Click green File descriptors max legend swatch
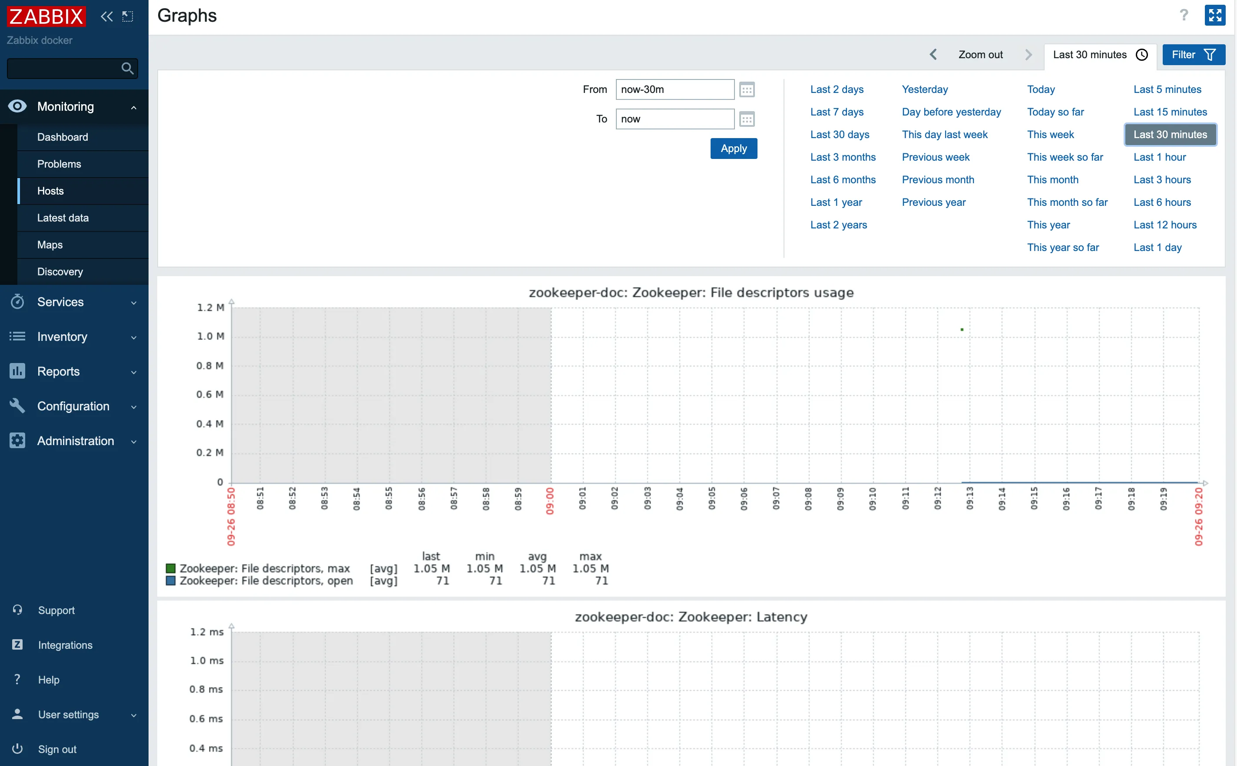1237x766 pixels. (171, 568)
